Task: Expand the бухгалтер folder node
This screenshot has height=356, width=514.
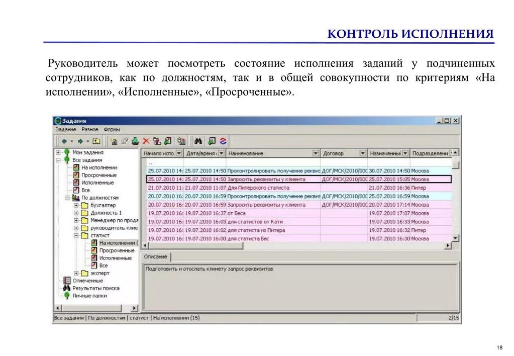Action: (x=76, y=205)
